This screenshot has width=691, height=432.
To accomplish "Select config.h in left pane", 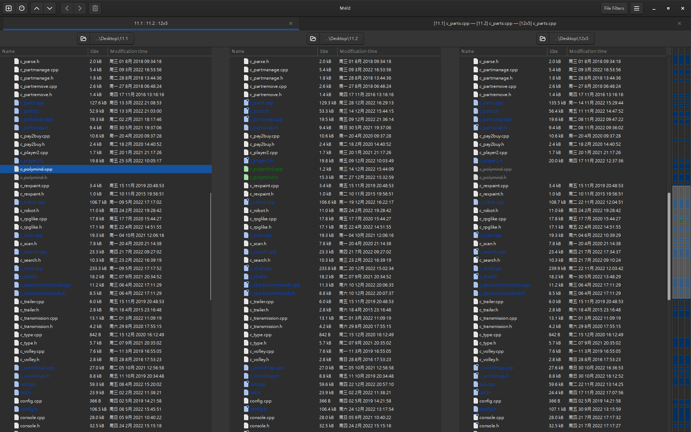I will tap(106, 409).
